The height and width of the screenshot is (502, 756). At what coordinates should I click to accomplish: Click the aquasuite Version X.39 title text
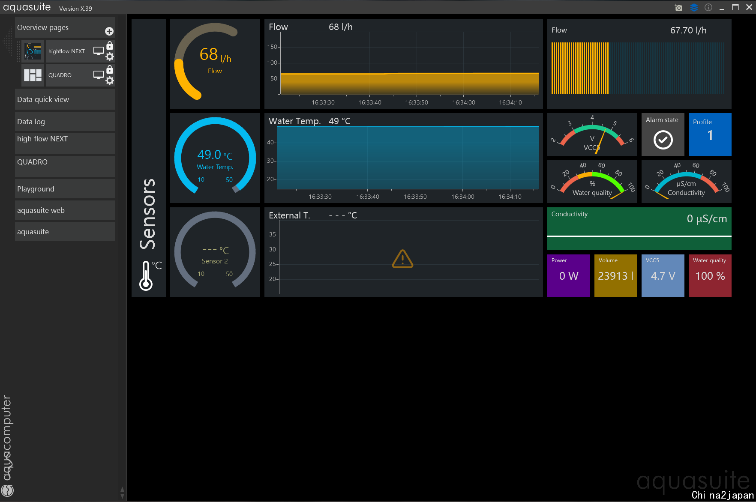tap(48, 8)
